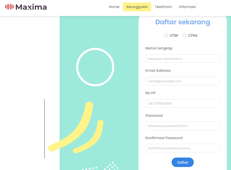This screenshot has height=170, width=231.
Task: Click the Email Address label
Action: pyautogui.click(x=158, y=71)
